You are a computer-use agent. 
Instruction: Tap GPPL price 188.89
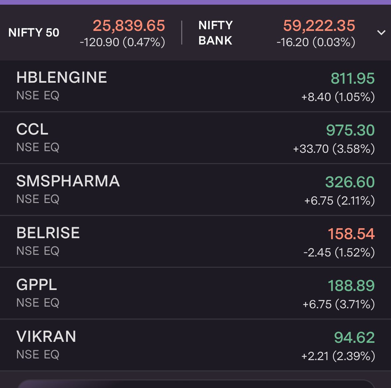[x=351, y=286]
